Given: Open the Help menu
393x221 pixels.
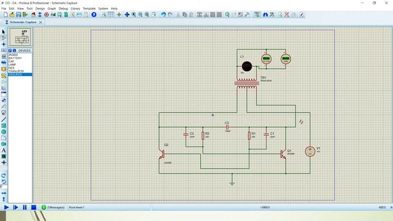Looking at the screenshot, I should tap(114, 9).
